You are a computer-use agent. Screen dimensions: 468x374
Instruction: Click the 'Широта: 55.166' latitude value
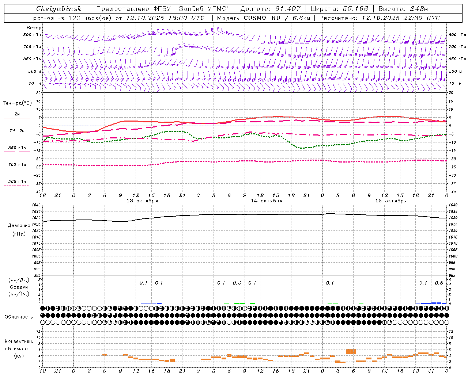pyautogui.click(x=339, y=9)
